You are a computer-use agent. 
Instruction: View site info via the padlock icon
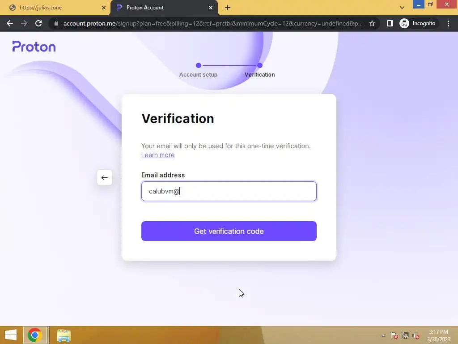click(x=56, y=23)
